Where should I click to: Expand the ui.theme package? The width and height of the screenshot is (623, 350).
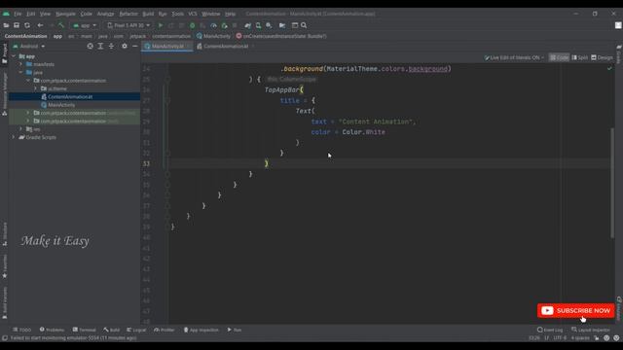(x=36, y=88)
